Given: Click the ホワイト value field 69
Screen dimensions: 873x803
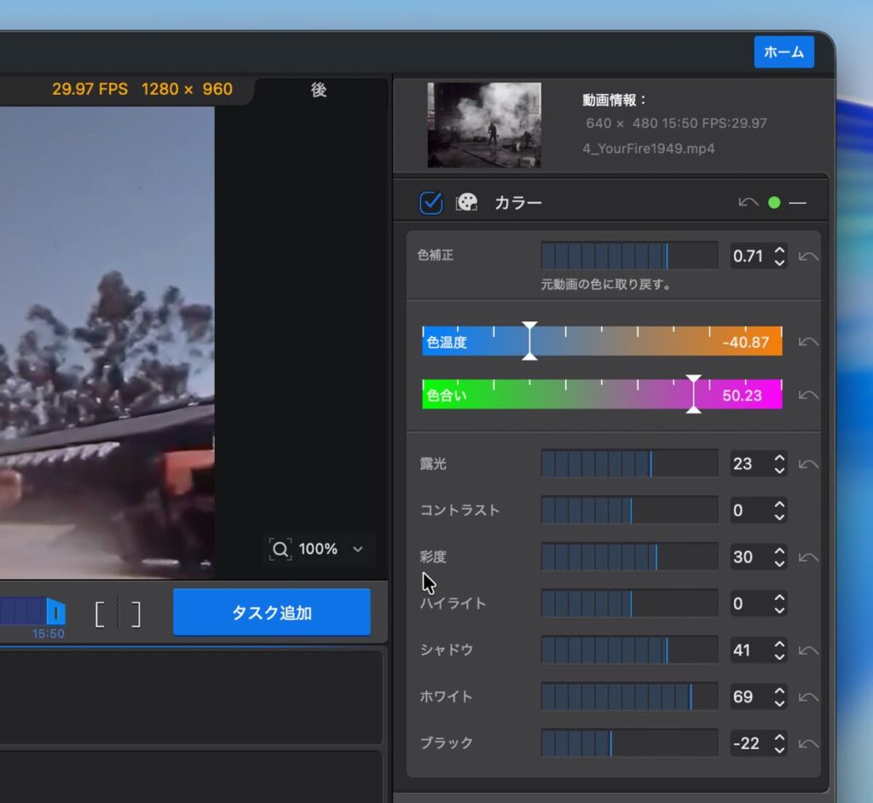Looking at the screenshot, I should [x=750, y=696].
